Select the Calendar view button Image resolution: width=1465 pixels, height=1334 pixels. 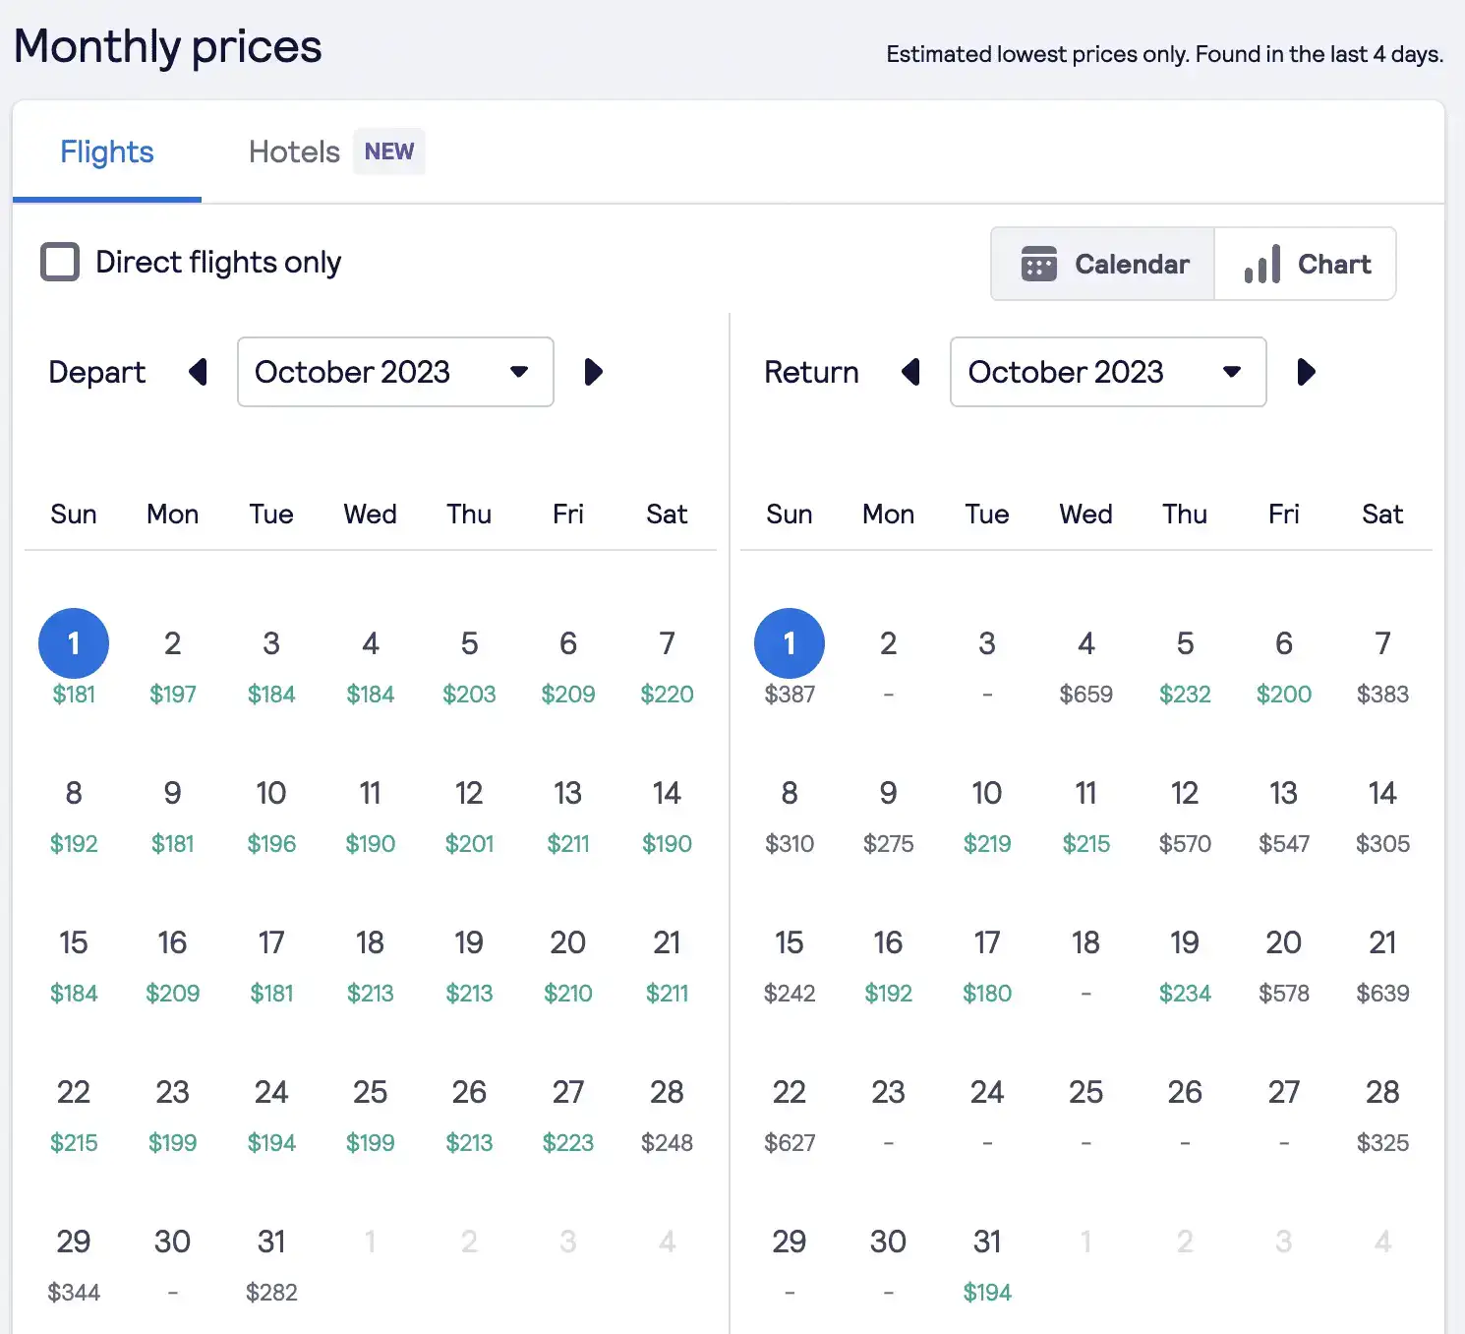(1103, 264)
